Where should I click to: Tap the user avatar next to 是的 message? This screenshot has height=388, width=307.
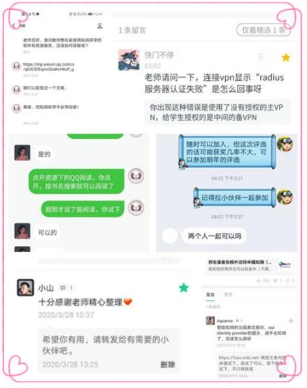[x=22, y=153]
